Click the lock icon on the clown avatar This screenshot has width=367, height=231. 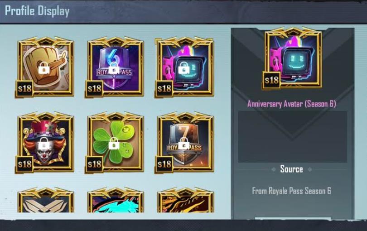point(44,143)
